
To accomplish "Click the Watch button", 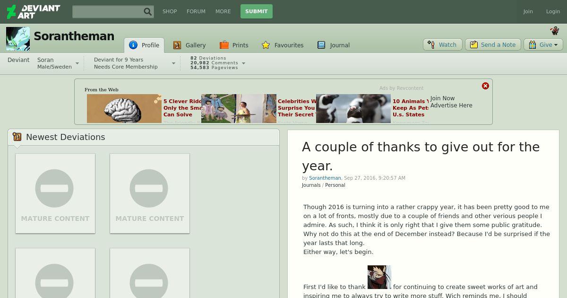I will coord(443,44).
